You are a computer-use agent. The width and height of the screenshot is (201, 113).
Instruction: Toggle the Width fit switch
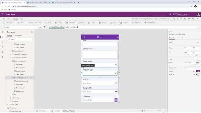198,74
